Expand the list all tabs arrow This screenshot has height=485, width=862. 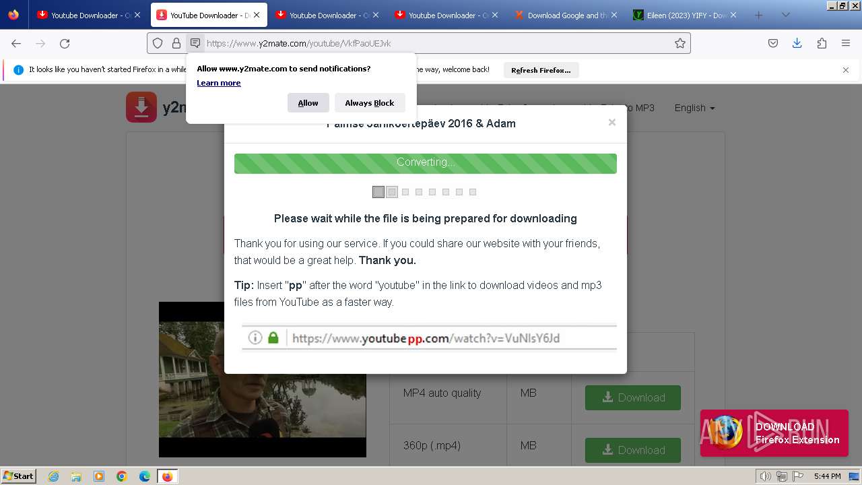tap(785, 15)
